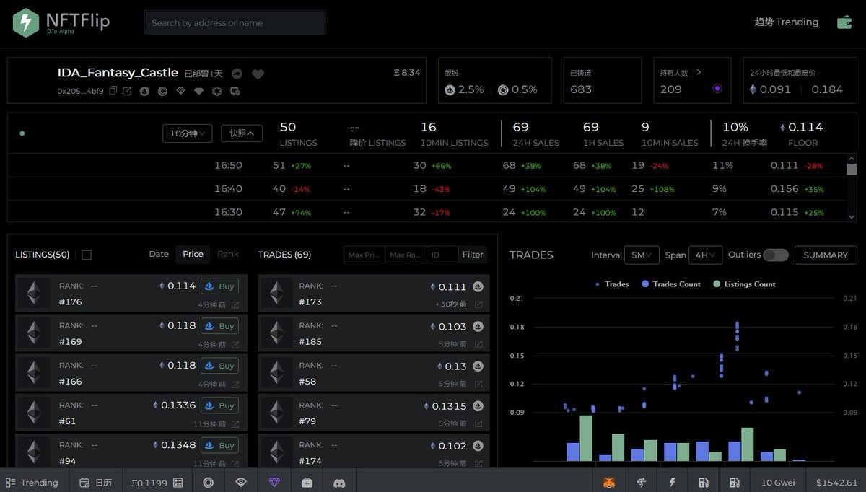Image resolution: width=866 pixels, height=492 pixels.
Task: Click the NFTFlip logo
Action: 61,22
